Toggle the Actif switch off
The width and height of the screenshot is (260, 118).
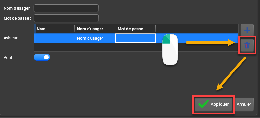coord(42,57)
